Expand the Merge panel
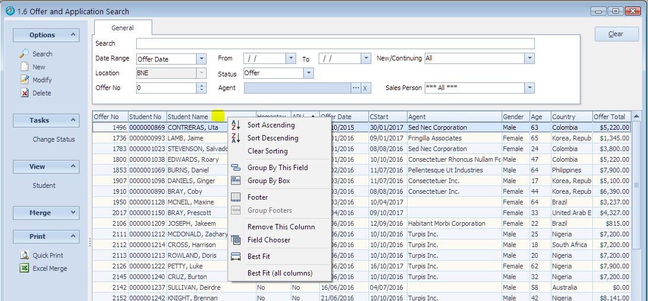 coord(73,213)
